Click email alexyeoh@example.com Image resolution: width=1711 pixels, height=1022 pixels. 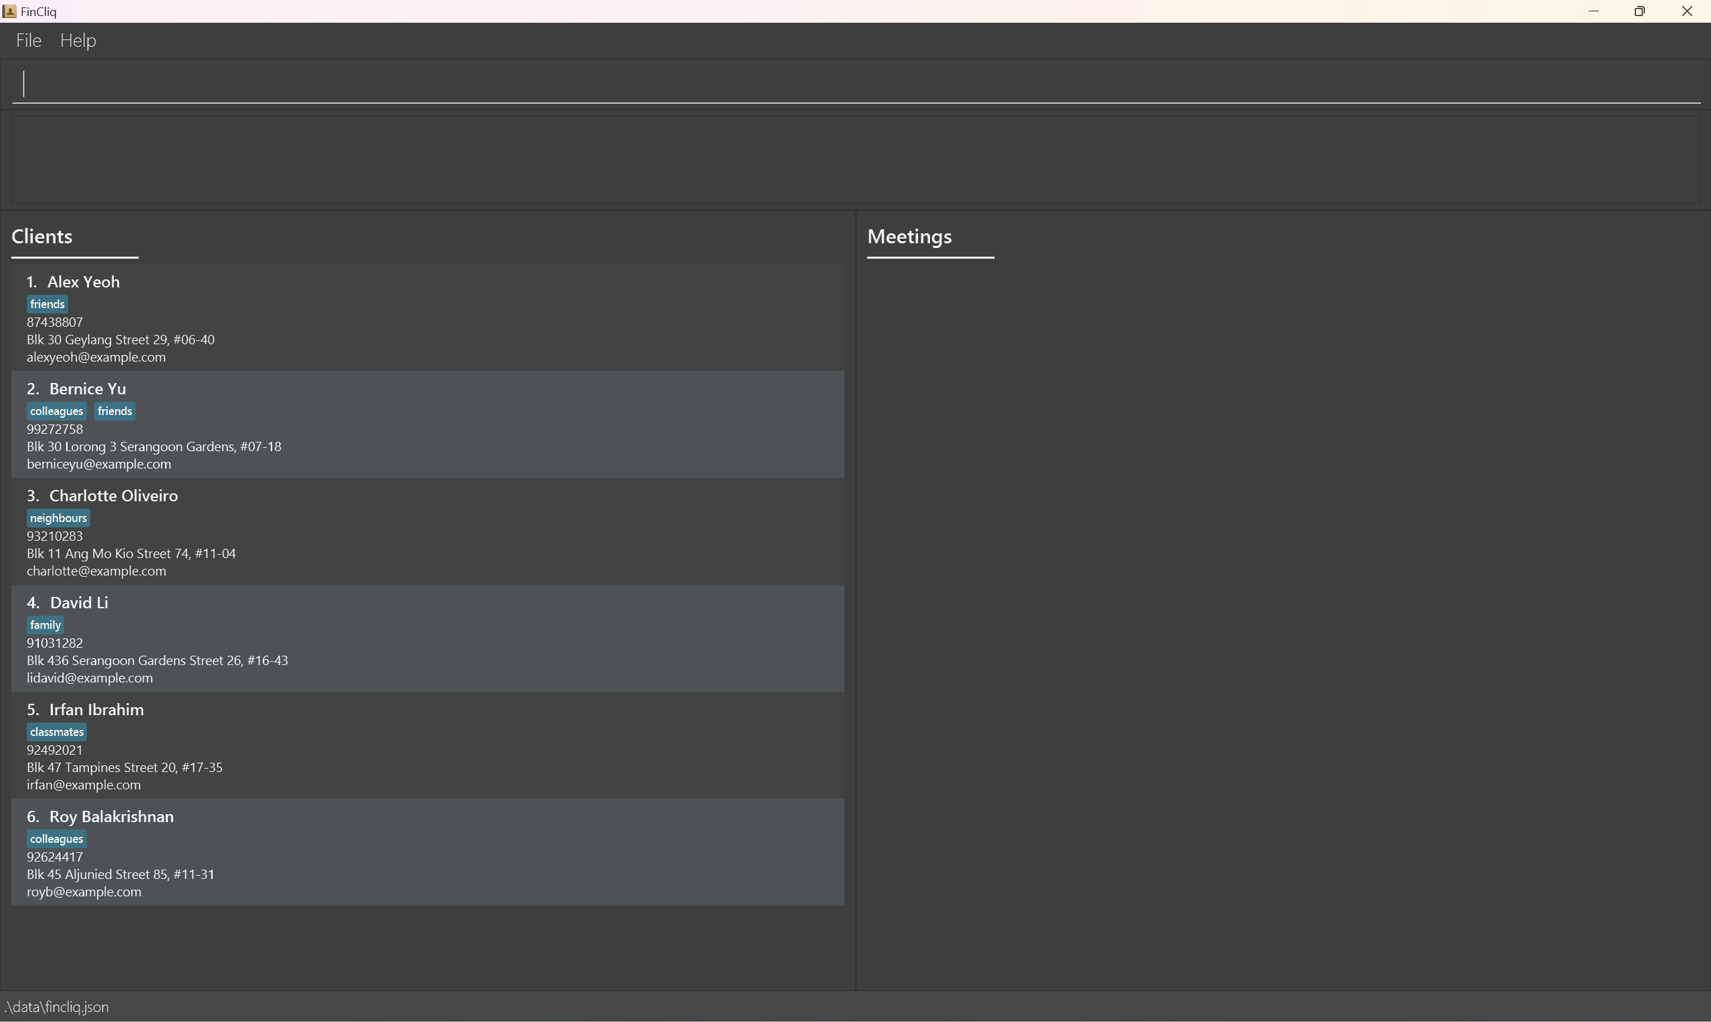tap(96, 358)
